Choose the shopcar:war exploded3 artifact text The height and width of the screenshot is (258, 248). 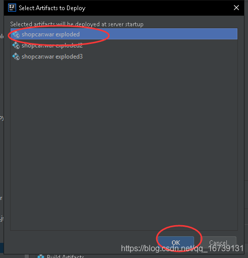(52, 57)
